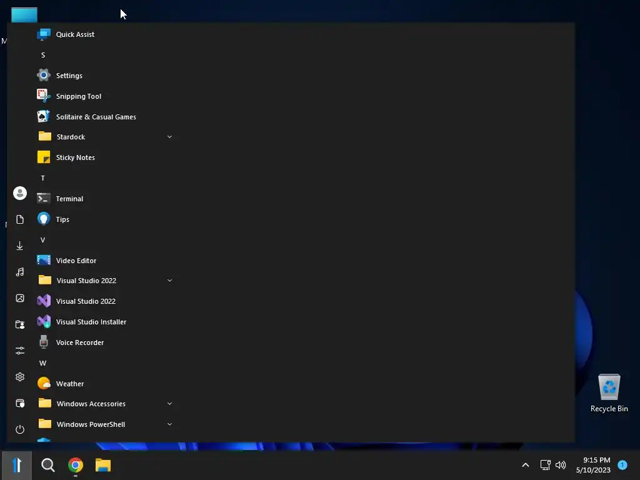
Task: Open the clock showing 9:15 PM
Action: pyautogui.click(x=593, y=465)
